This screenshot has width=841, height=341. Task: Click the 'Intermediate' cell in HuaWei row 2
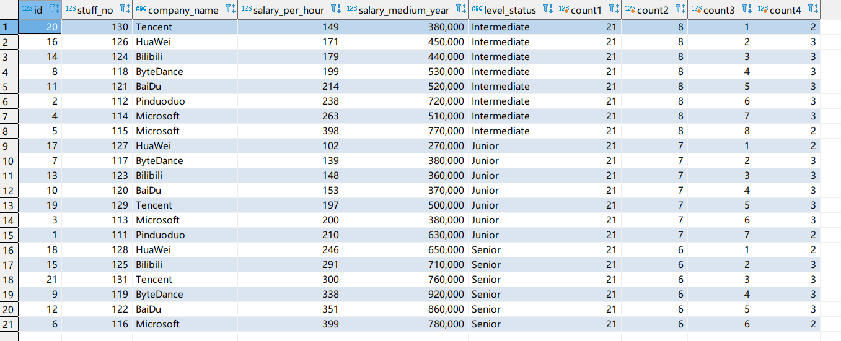click(x=511, y=41)
